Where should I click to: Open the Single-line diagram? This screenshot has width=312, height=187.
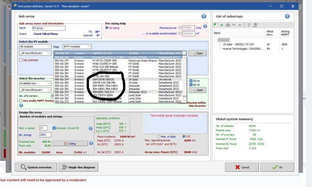pyautogui.click(x=78, y=167)
